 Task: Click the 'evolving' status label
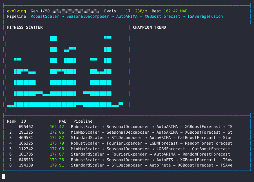click(16, 11)
